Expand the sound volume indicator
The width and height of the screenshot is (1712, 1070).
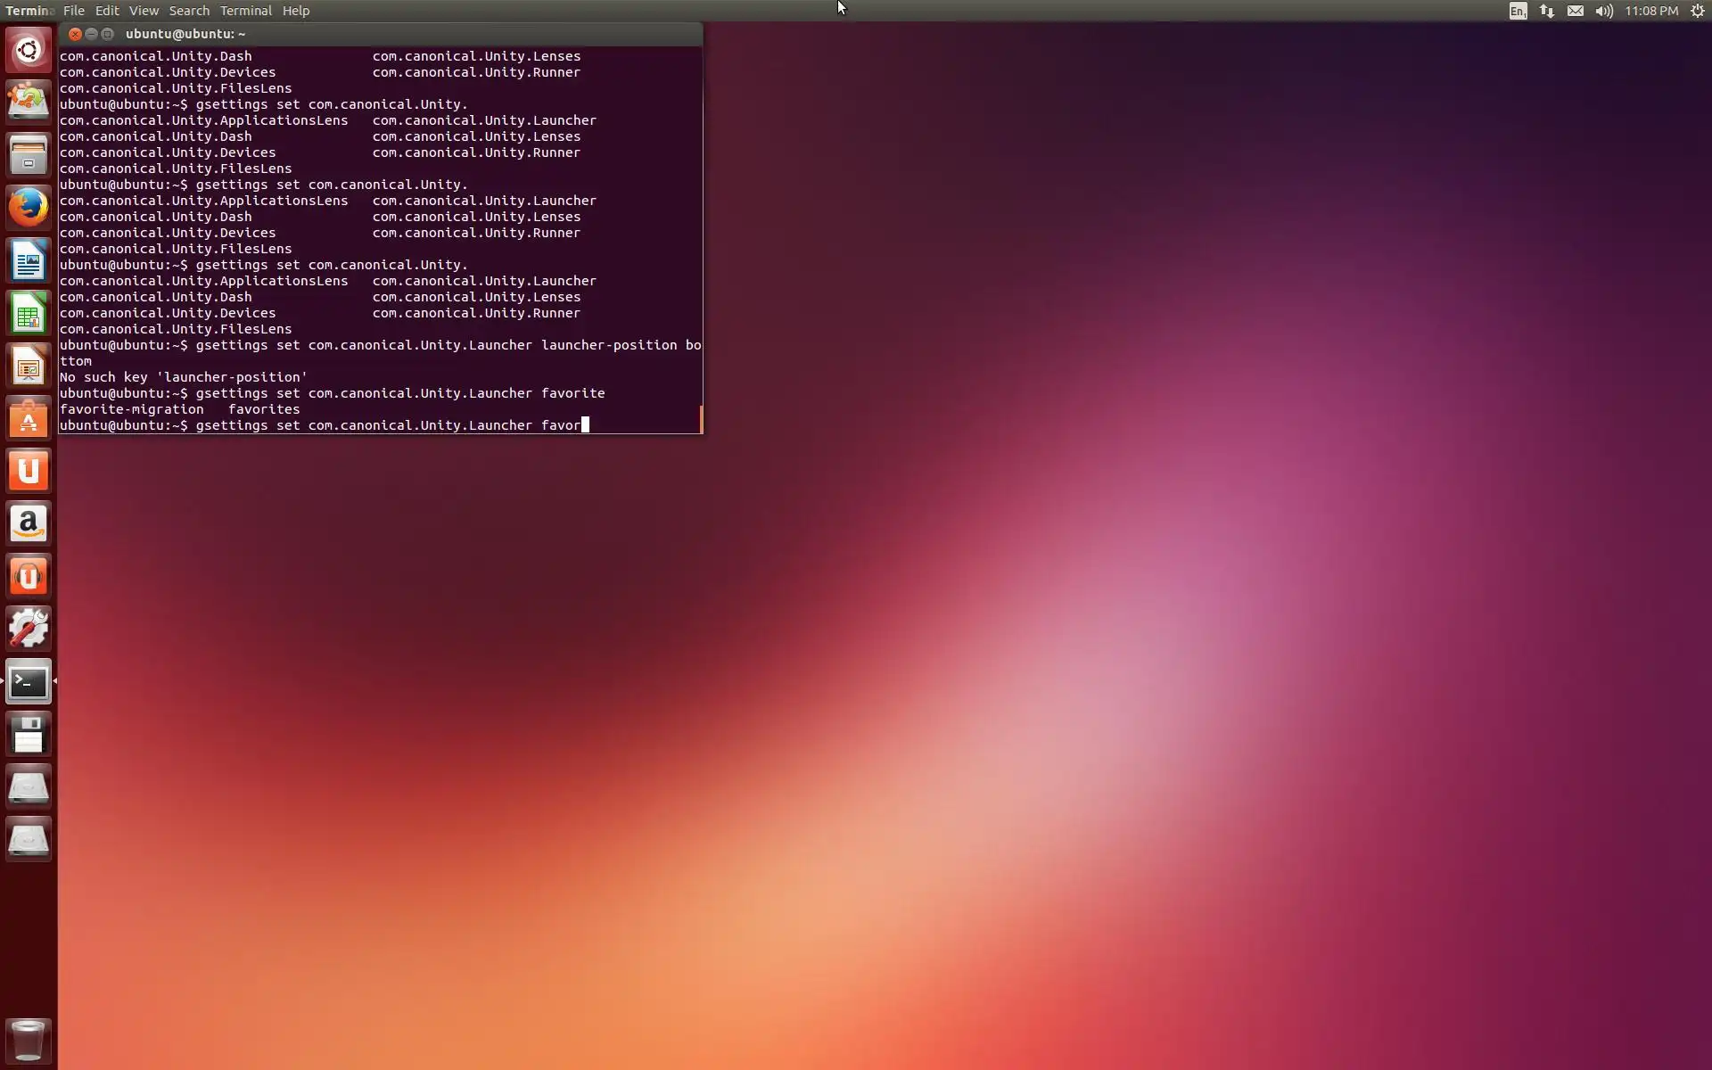coord(1603,11)
